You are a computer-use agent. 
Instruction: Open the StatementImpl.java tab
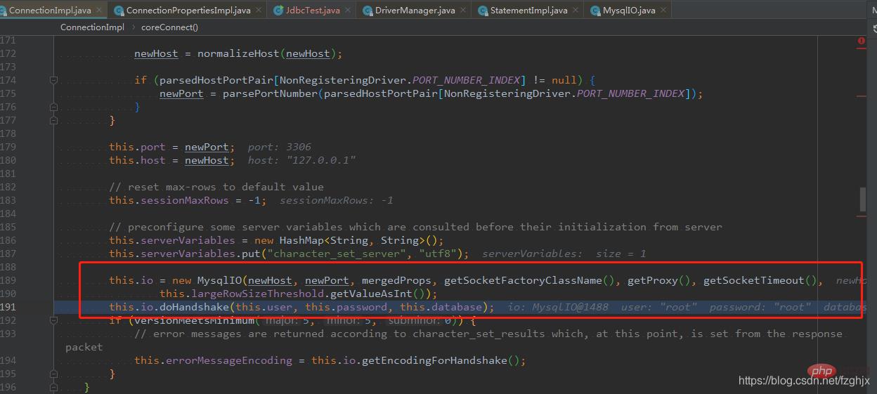[528, 11]
